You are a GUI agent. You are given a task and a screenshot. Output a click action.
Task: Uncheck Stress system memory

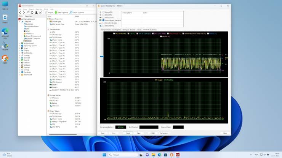coord(103,20)
